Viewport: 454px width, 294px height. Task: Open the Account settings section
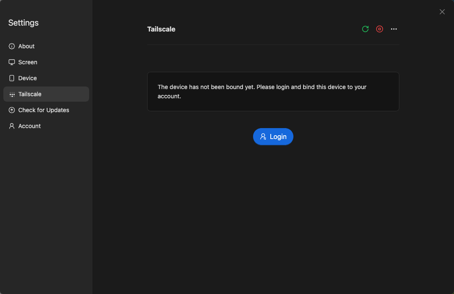pos(46,126)
